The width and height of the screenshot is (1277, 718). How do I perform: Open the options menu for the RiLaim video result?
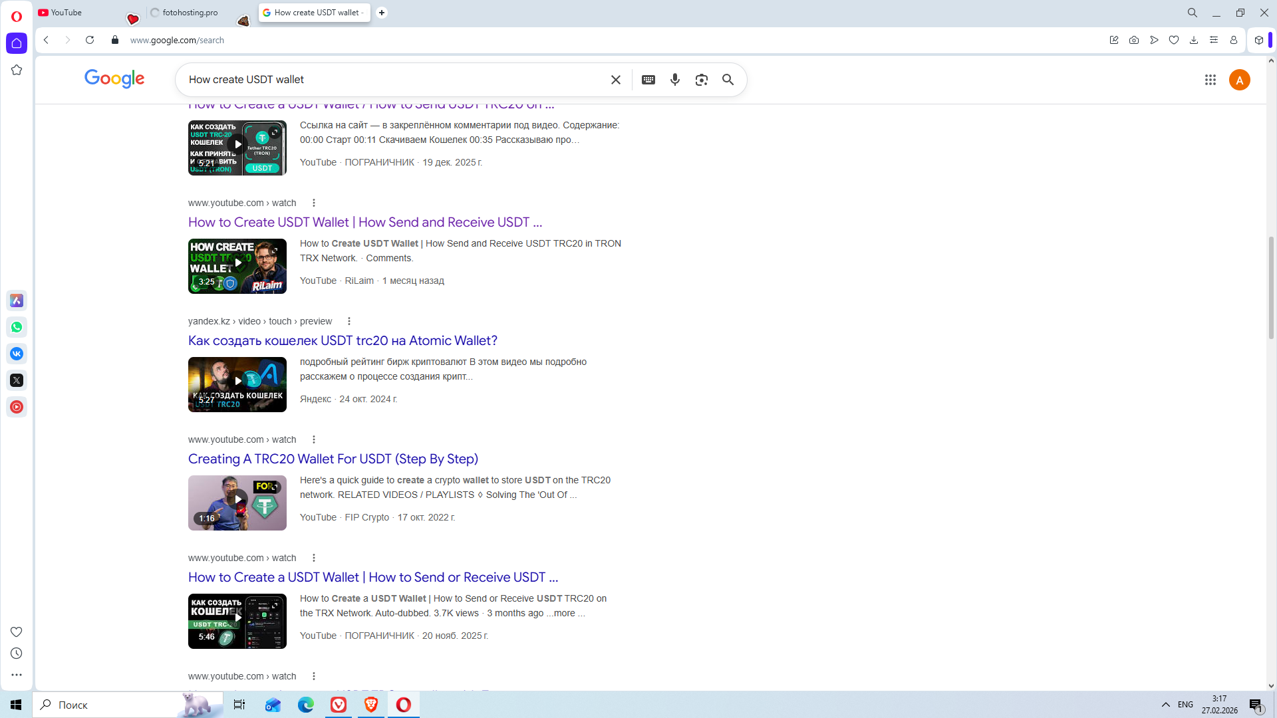(x=314, y=203)
